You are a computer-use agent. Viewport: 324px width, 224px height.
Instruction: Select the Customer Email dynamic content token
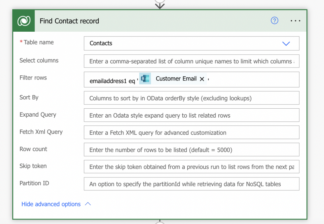pyautogui.click(x=176, y=79)
